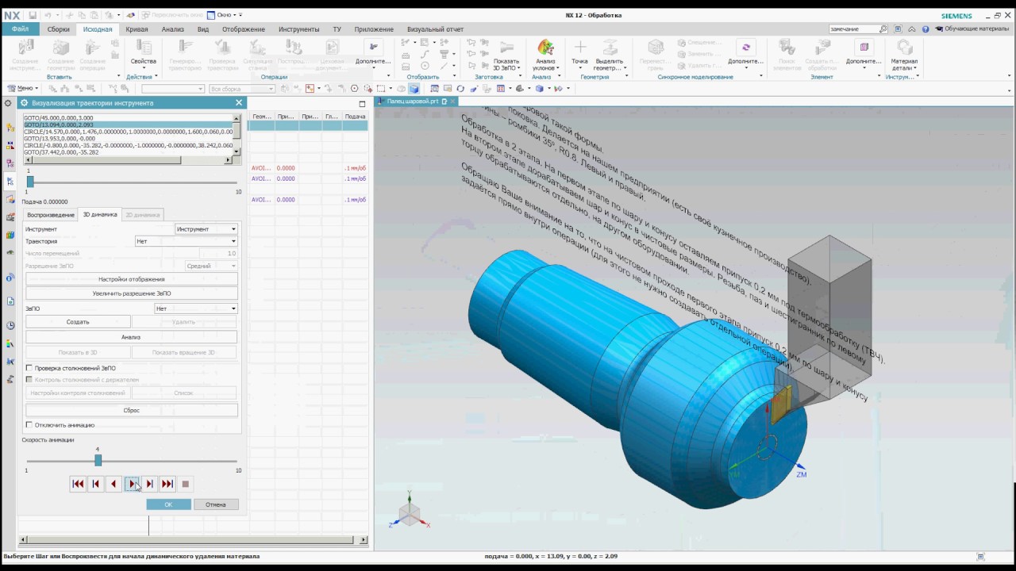This screenshot has height=571, width=1016.
Task: Click the search magnifier icon
Action: [x=883, y=29]
